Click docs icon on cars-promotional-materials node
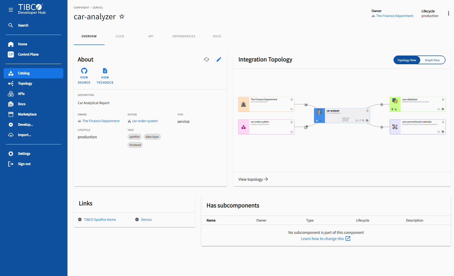 click(443, 132)
